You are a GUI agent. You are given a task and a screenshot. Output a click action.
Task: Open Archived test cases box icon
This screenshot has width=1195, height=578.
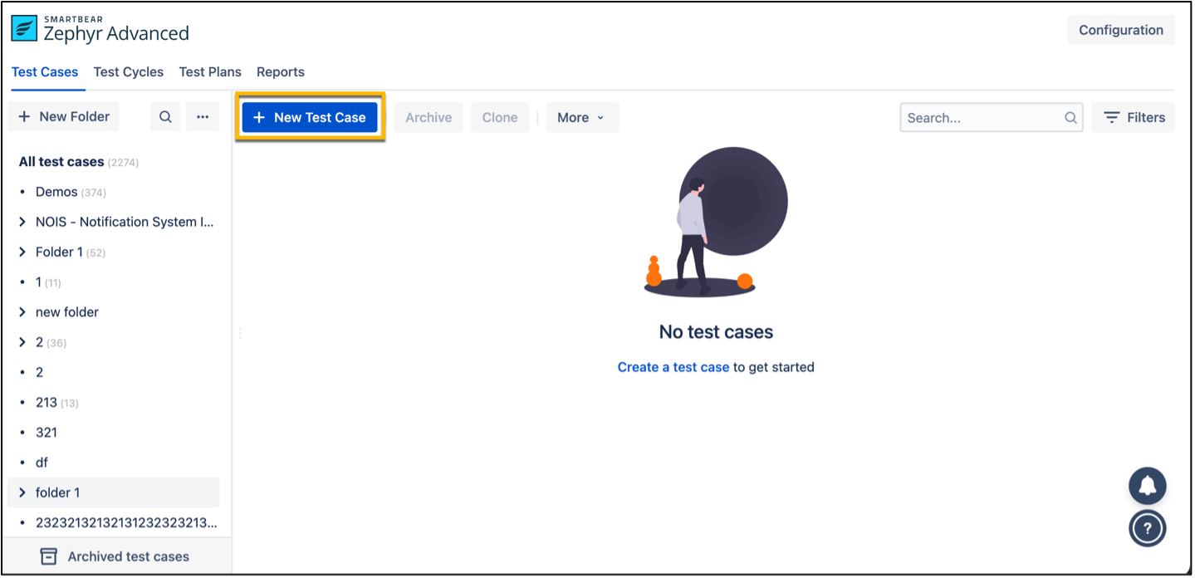point(49,556)
